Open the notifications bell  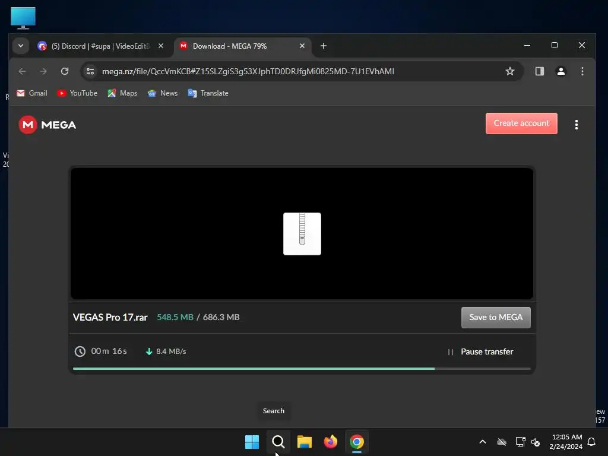tap(591, 442)
